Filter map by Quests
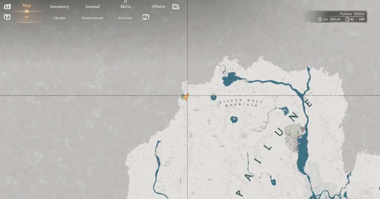Screen dimensions: 380x199 [60, 18]
